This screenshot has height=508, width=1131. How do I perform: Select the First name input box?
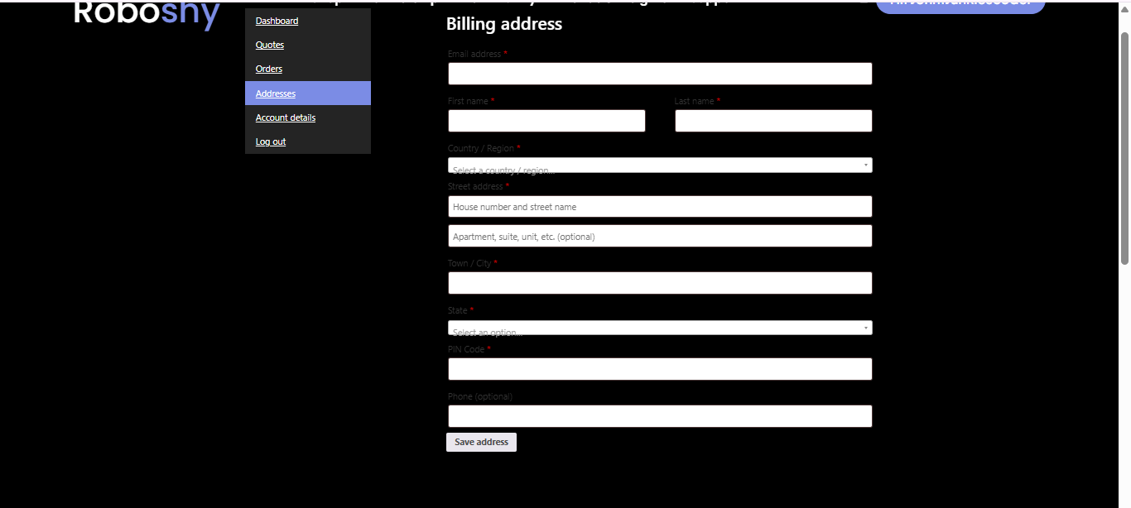[546, 121]
